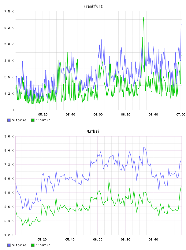
Task: Click the 3.8 K label on Frankfurt axis
Action: (9, 61)
